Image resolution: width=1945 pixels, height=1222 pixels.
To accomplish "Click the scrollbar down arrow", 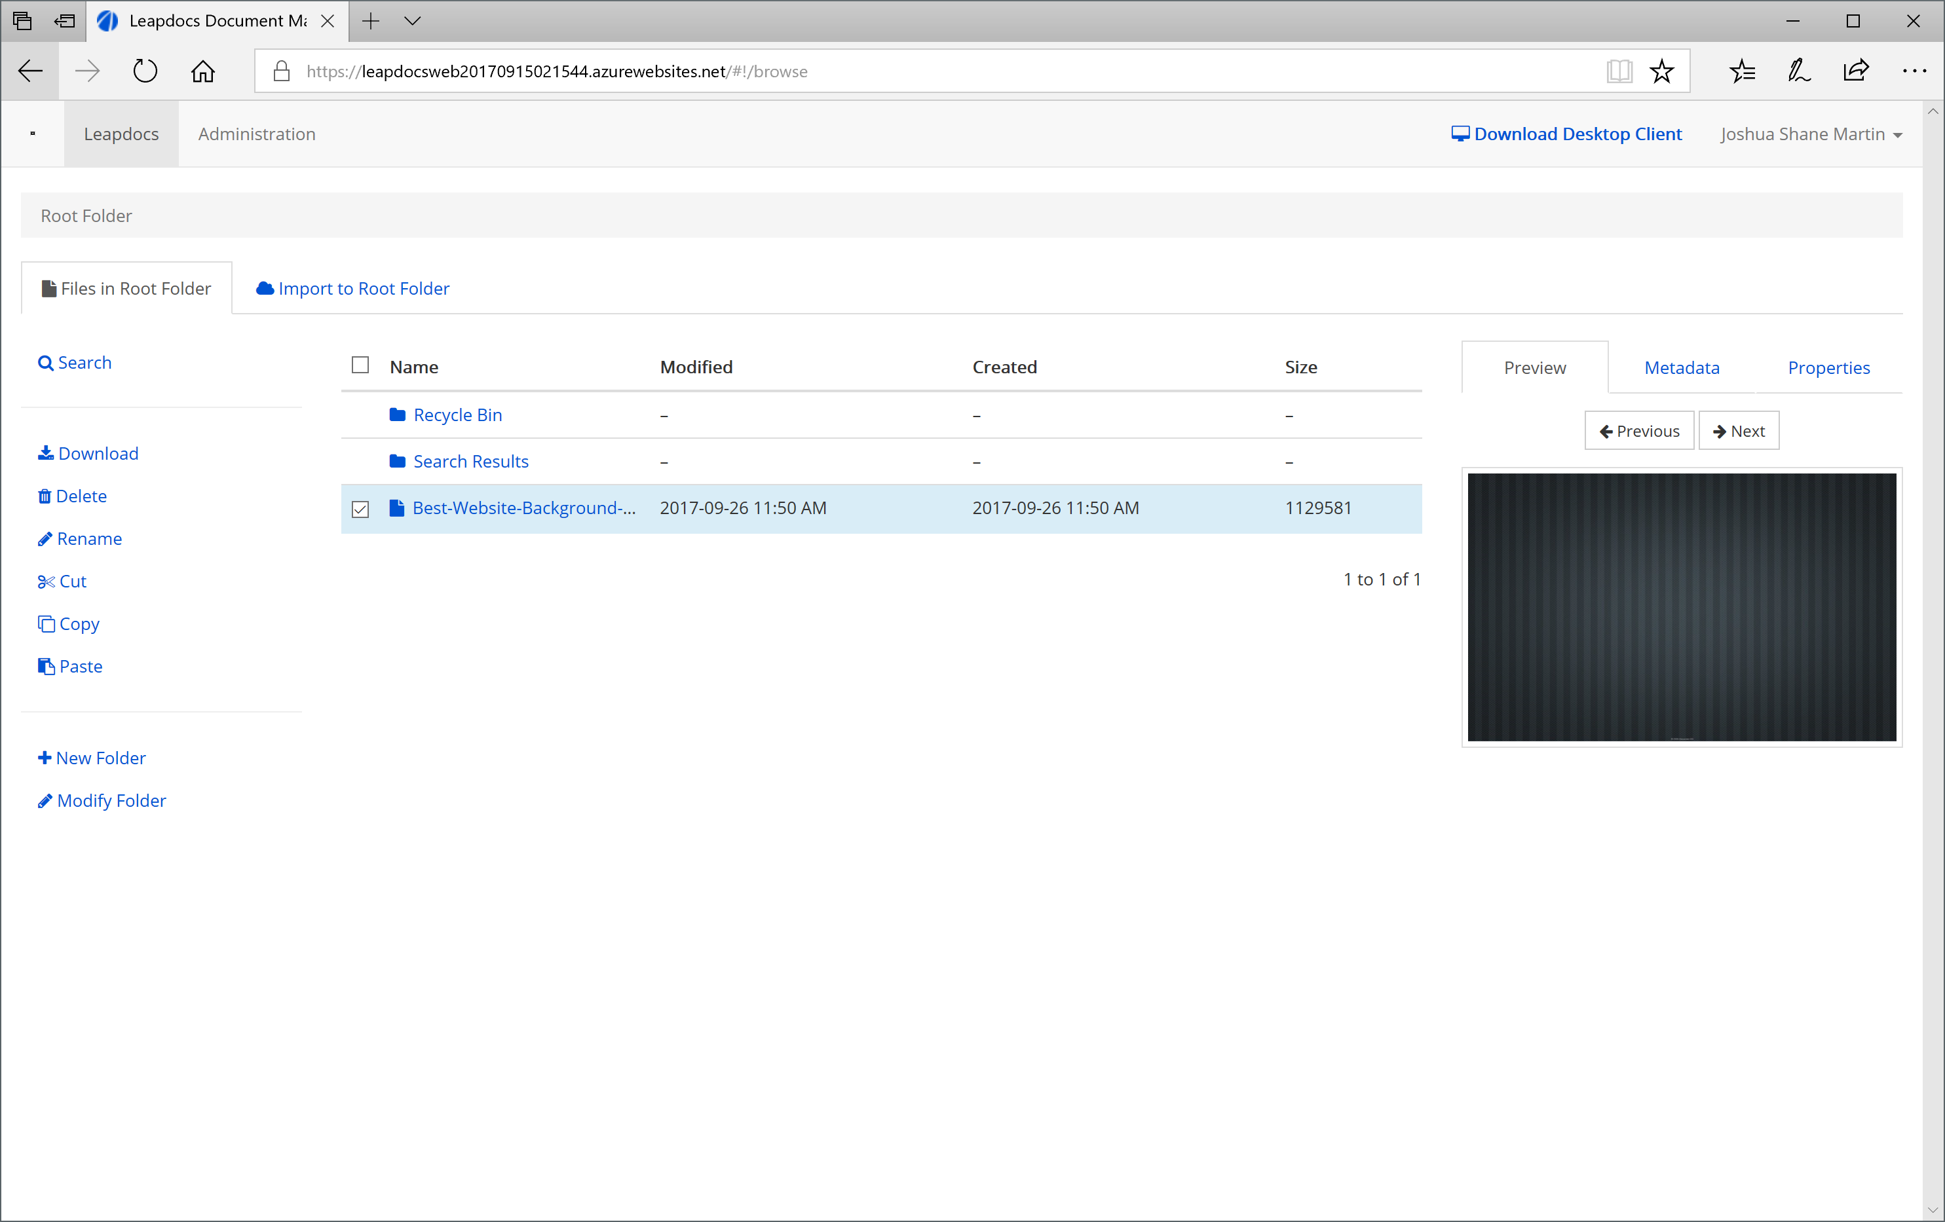I will (1933, 1211).
